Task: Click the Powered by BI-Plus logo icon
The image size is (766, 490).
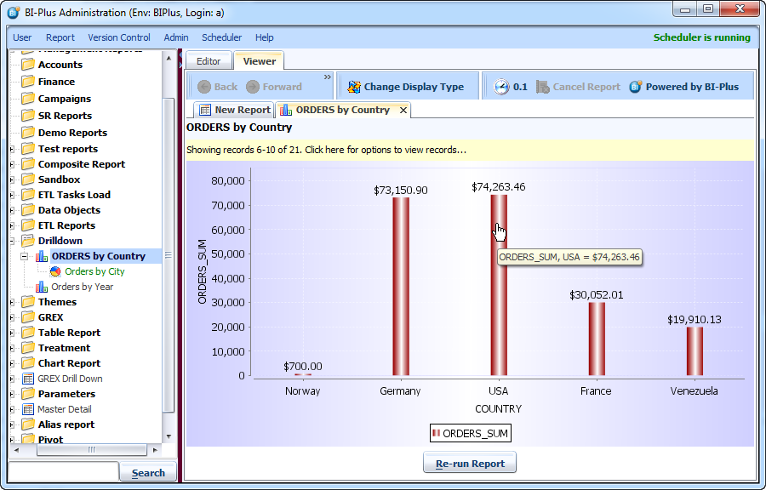Action: click(636, 87)
